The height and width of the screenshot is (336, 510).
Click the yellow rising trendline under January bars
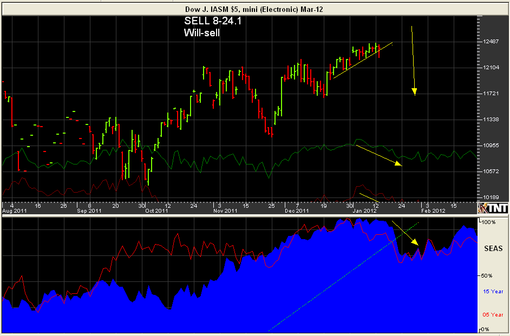363,60
